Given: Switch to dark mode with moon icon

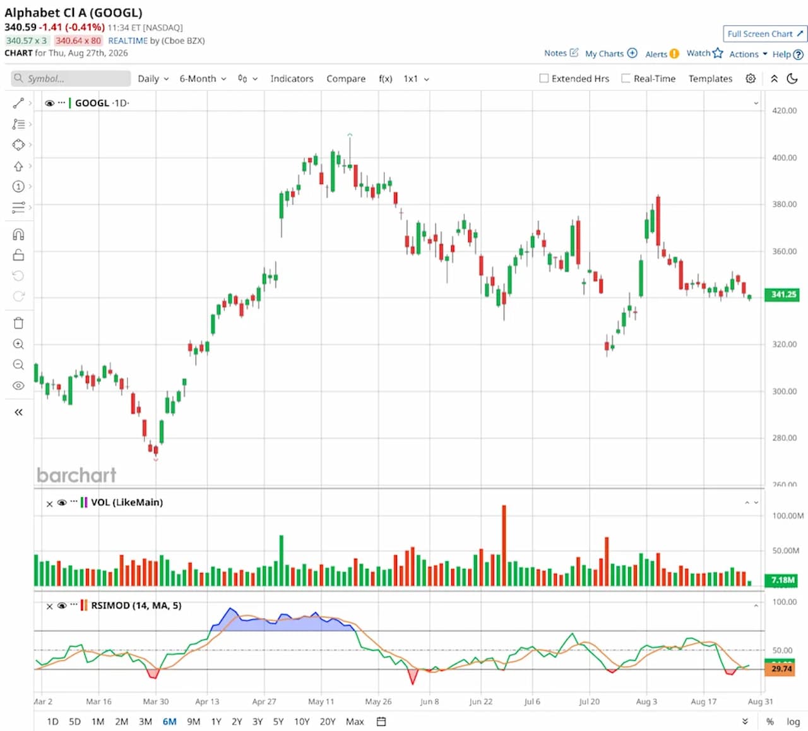Looking at the screenshot, I should [x=792, y=79].
